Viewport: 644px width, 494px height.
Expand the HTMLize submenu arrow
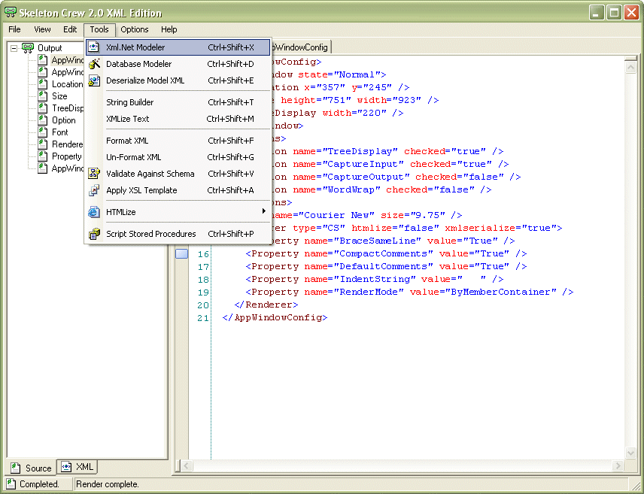pos(263,212)
